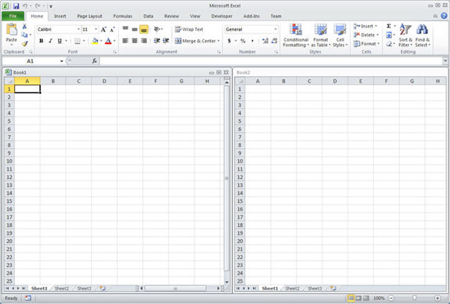Click the Insert Function fx icon
450x304 pixels.
(94, 61)
